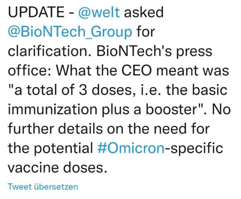
Task: Click the phrase 'further details' in the tweet
Action: [x=55, y=129]
